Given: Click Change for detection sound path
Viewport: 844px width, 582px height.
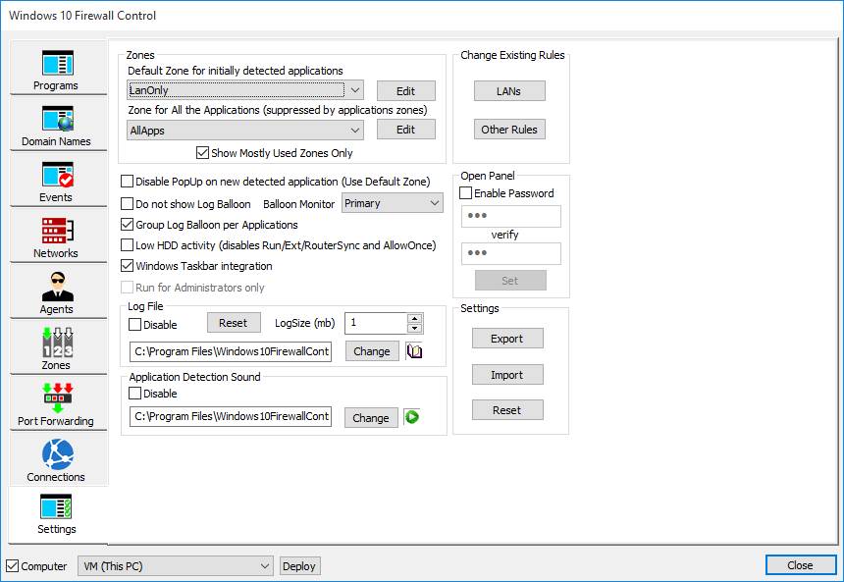Looking at the screenshot, I should [371, 418].
